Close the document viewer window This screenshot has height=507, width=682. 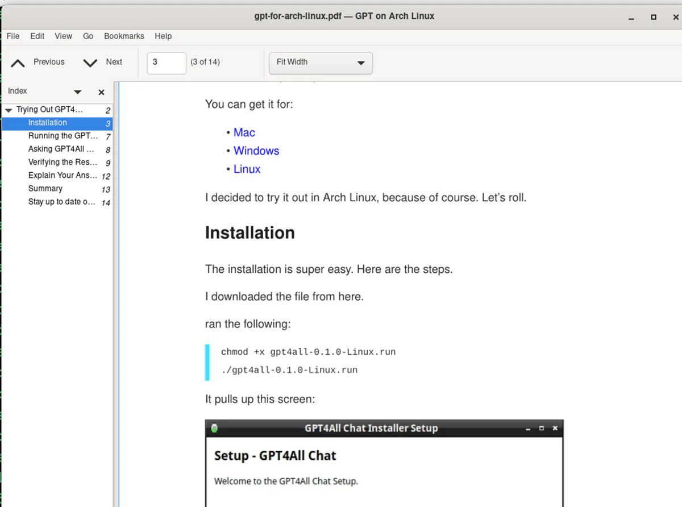click(x=675, y=17)
